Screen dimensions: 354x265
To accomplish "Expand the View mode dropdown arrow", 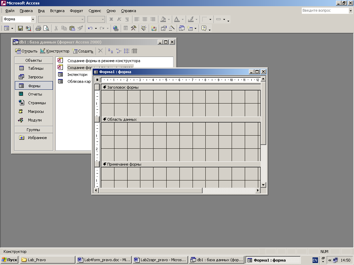I will (x=12, y=28).
